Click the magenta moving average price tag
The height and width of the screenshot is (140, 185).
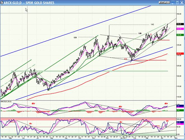click(x=180, y=29)
